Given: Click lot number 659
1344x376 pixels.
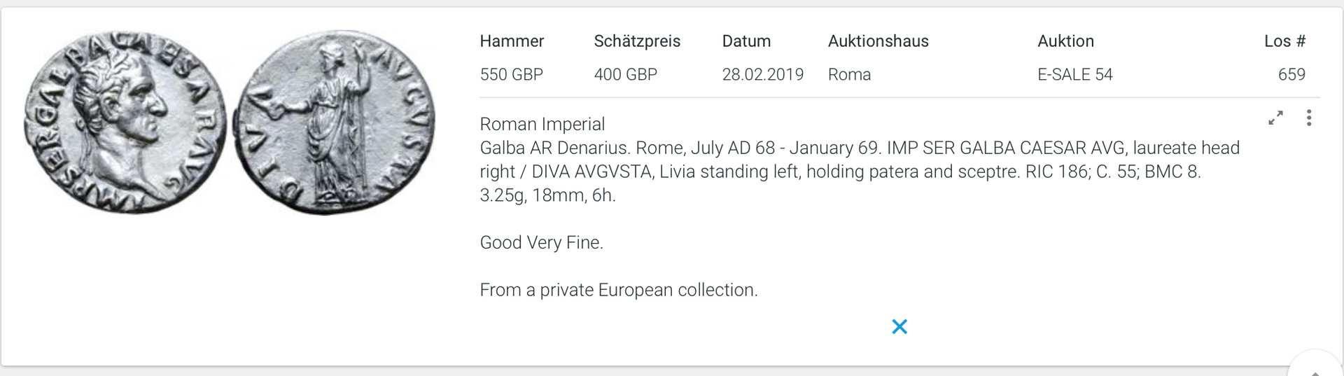Looking at the screenshot, I should tap(1291, 74).
